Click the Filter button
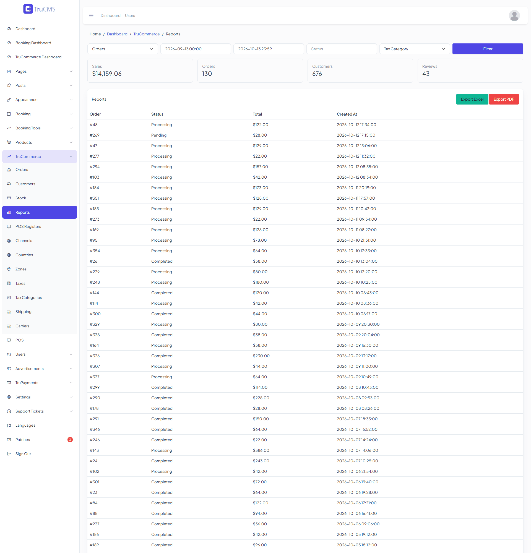The width and height of the screenshot is (531, 553). coord(488,49)
